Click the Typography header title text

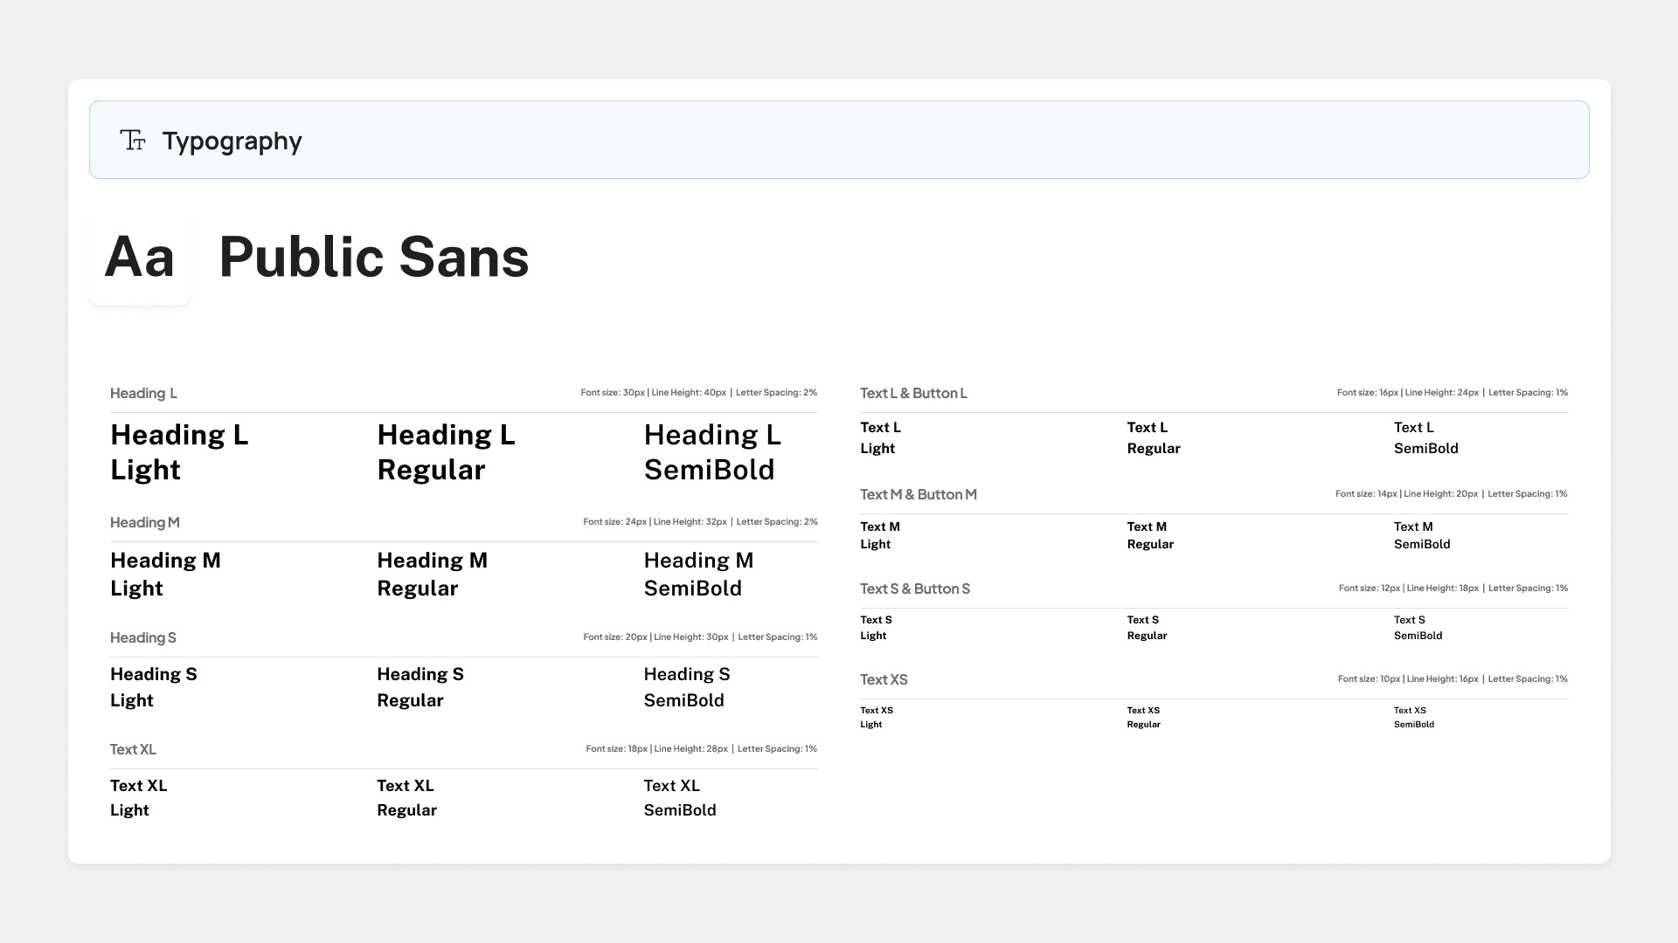[232, 141]
